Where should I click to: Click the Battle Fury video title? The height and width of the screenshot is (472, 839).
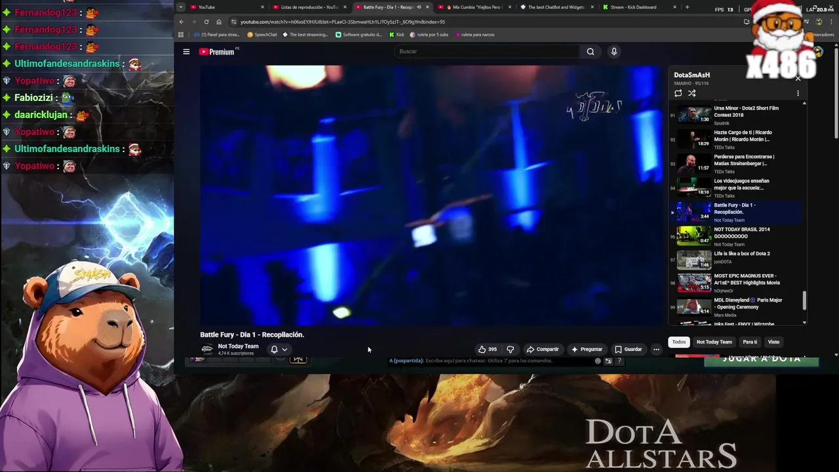tap(252, 334)
